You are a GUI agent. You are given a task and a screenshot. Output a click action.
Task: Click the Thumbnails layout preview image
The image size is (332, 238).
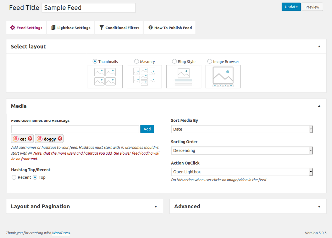coord(105,77)
